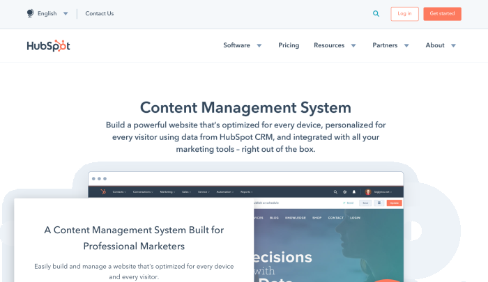488x282 pixels.
Task: Open settings gear in the mockup navbar
Action: click(345, 192)
